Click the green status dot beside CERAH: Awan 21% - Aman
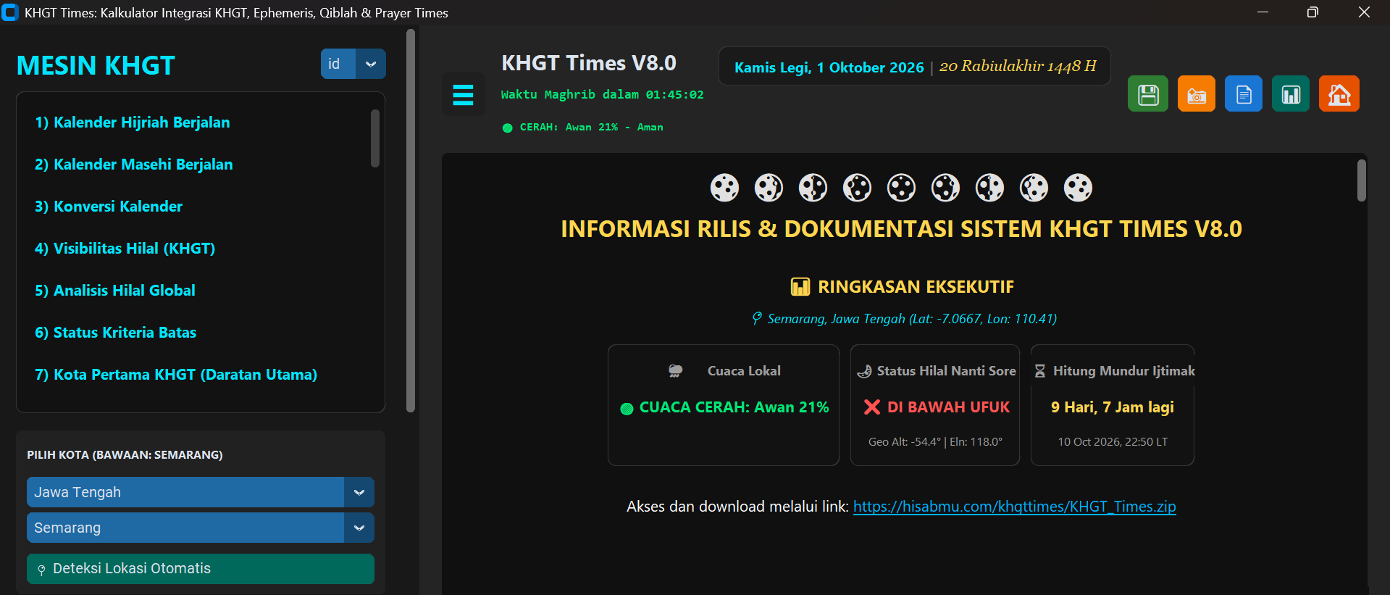Image resolution: width=1390 pixels, height=595 pixels. coord(507,128)
